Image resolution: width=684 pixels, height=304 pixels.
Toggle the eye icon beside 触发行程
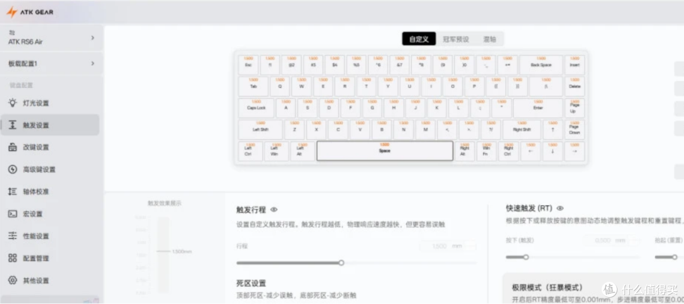pyautogui.click(x=274, y=210)
